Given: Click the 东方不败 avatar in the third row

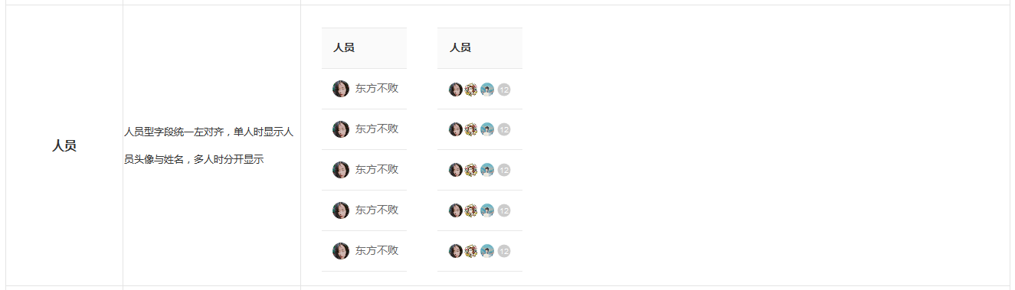Looking at the screenshot, I should tap(341, 170).
